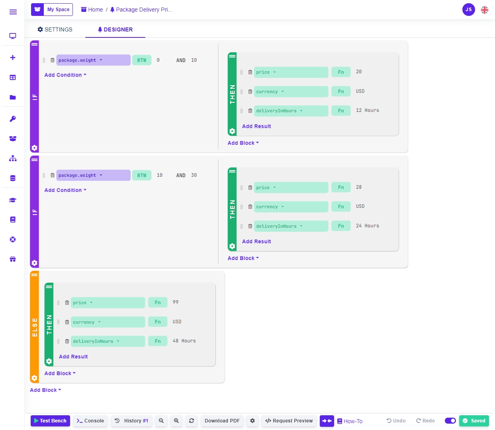
Task: Click the Download PDF button
Action: pos(222,421)
